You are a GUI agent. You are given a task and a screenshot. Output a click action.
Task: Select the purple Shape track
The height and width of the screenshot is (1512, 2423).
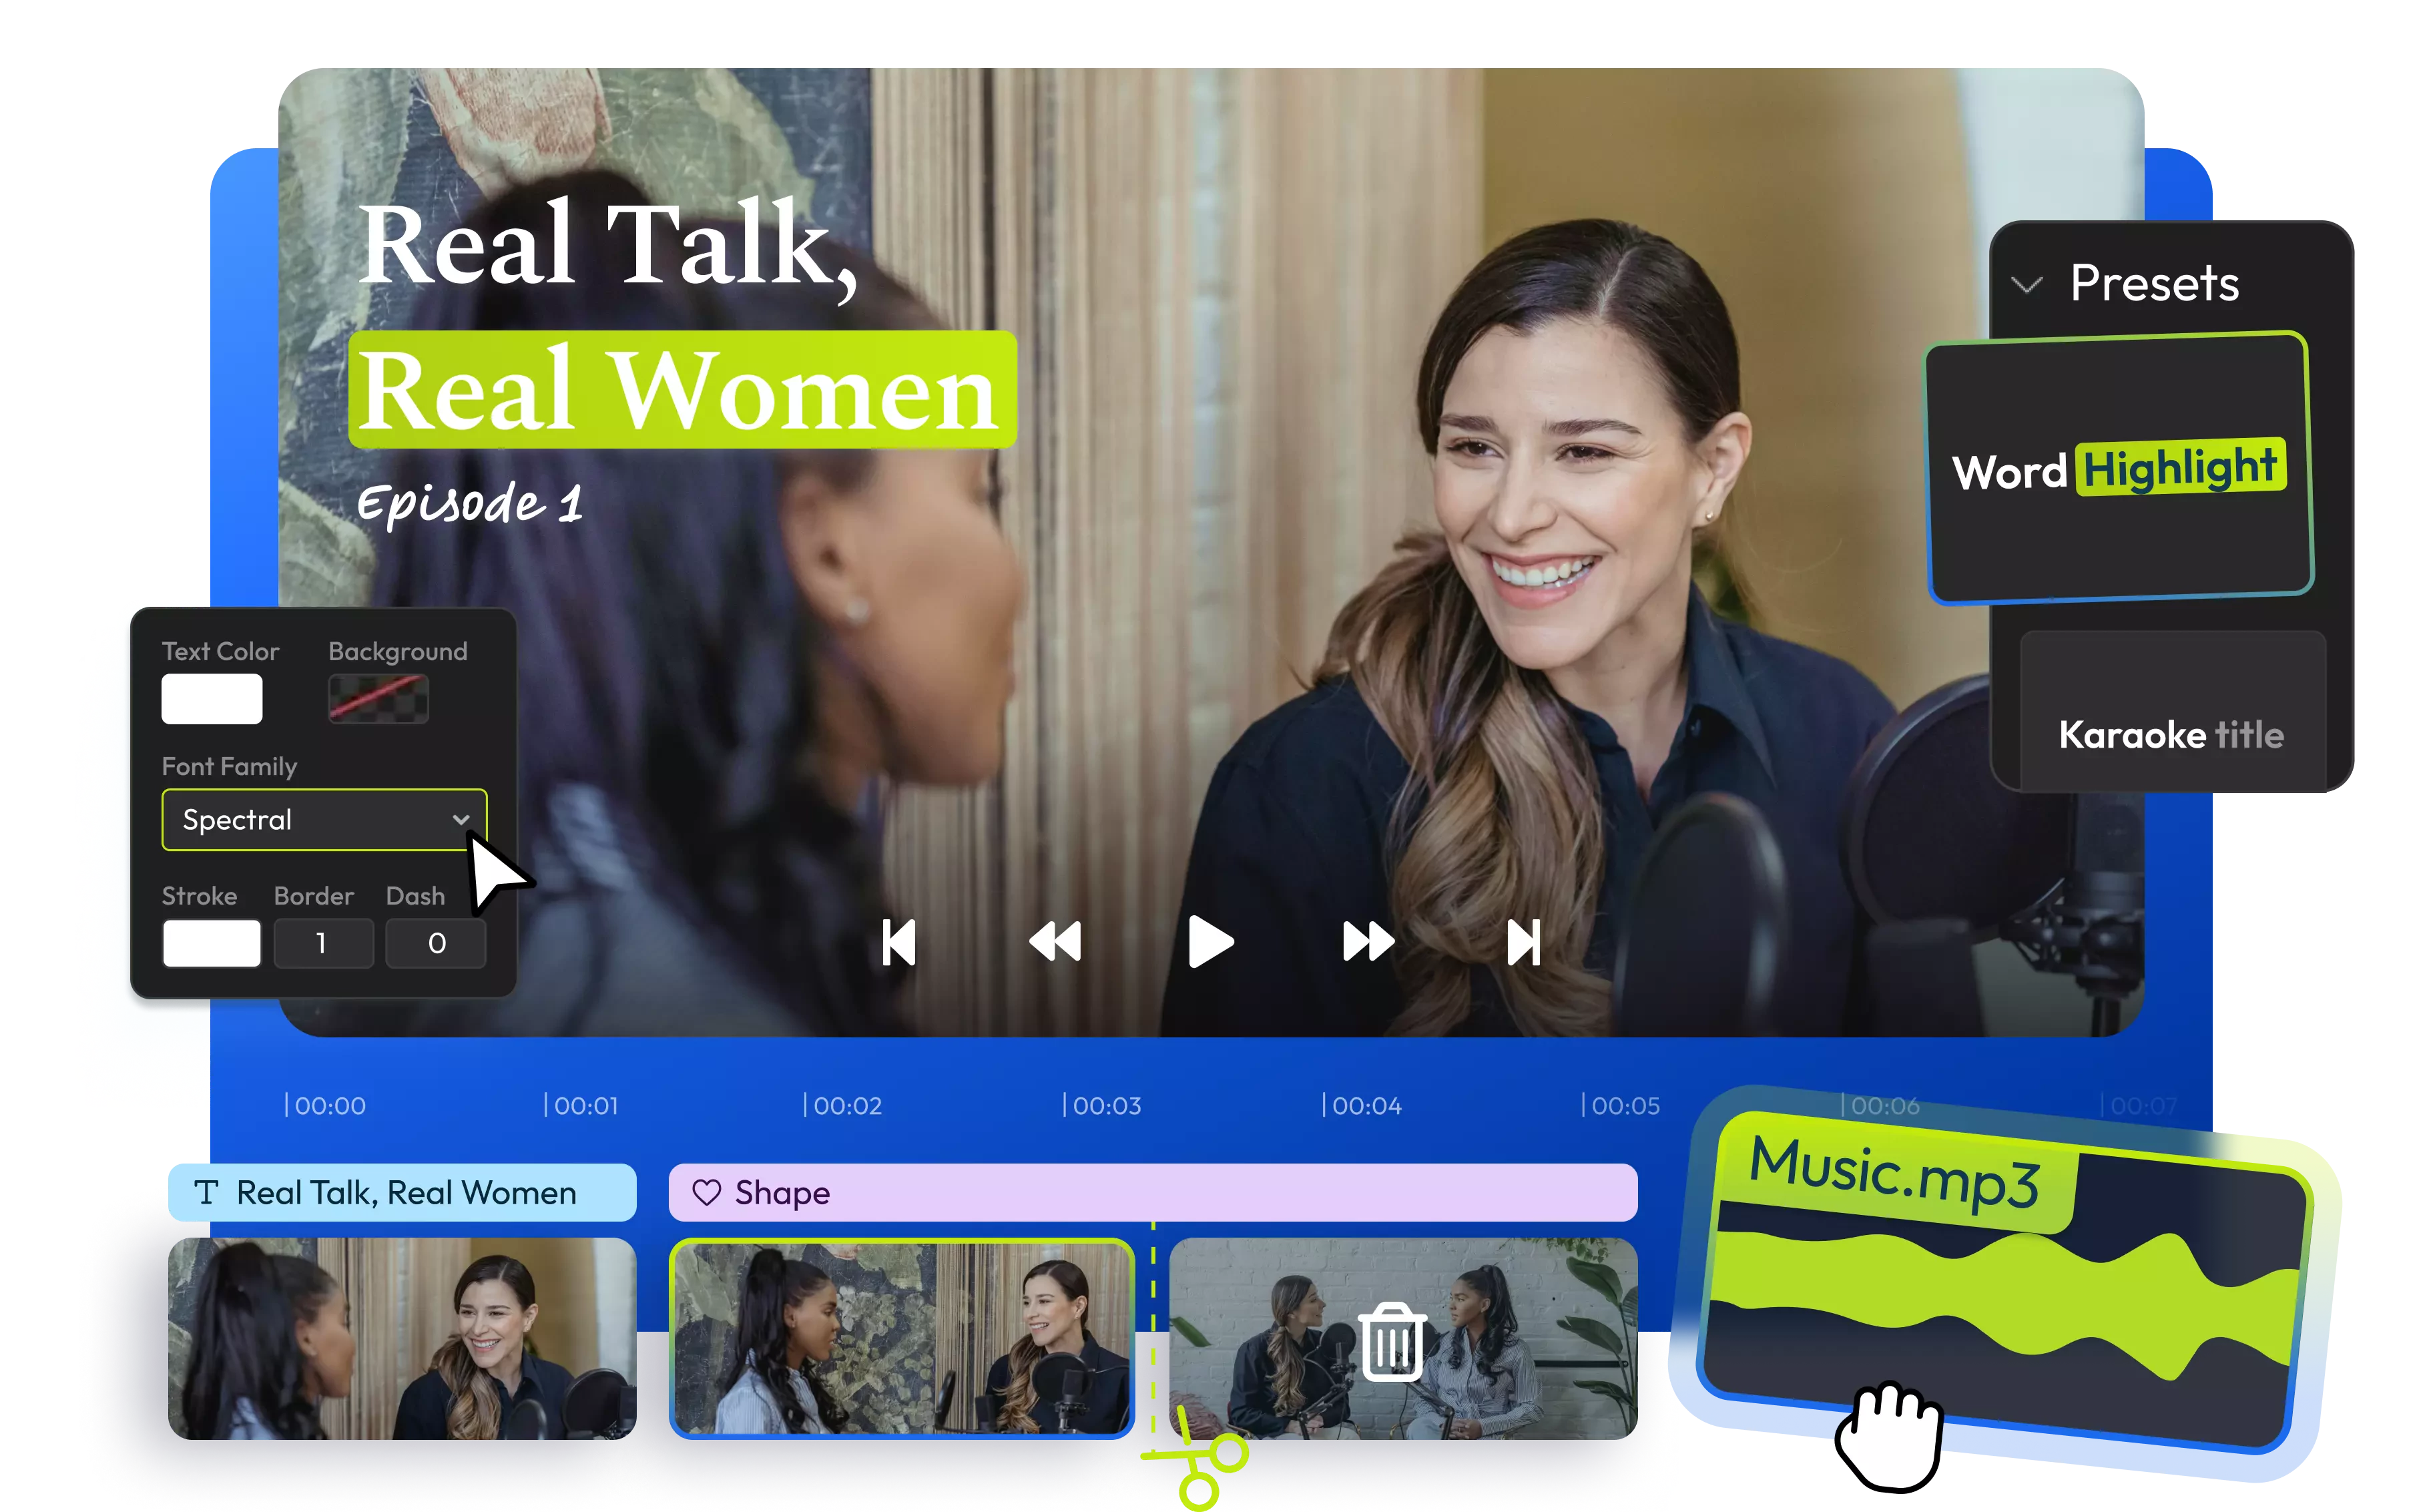1153,1192
